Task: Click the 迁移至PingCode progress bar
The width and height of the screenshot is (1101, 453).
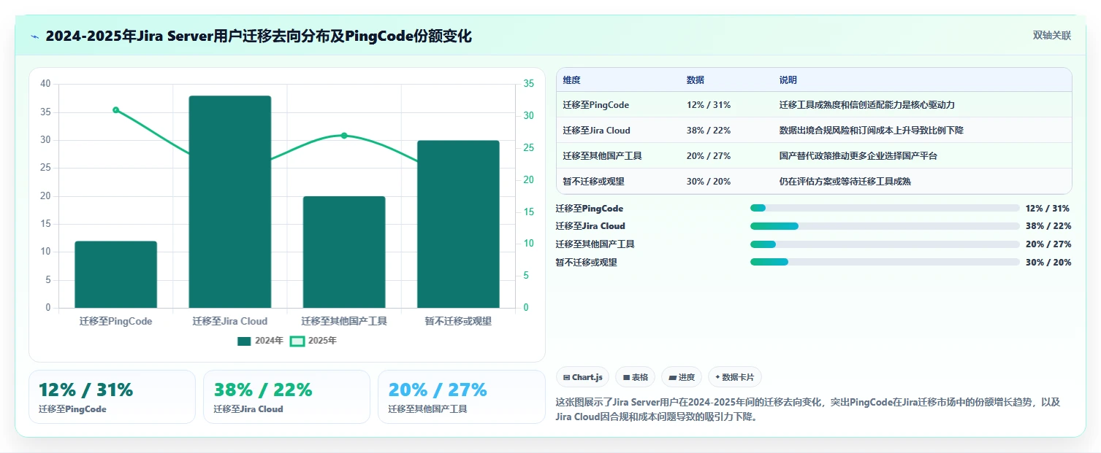Action: [885, 208]
